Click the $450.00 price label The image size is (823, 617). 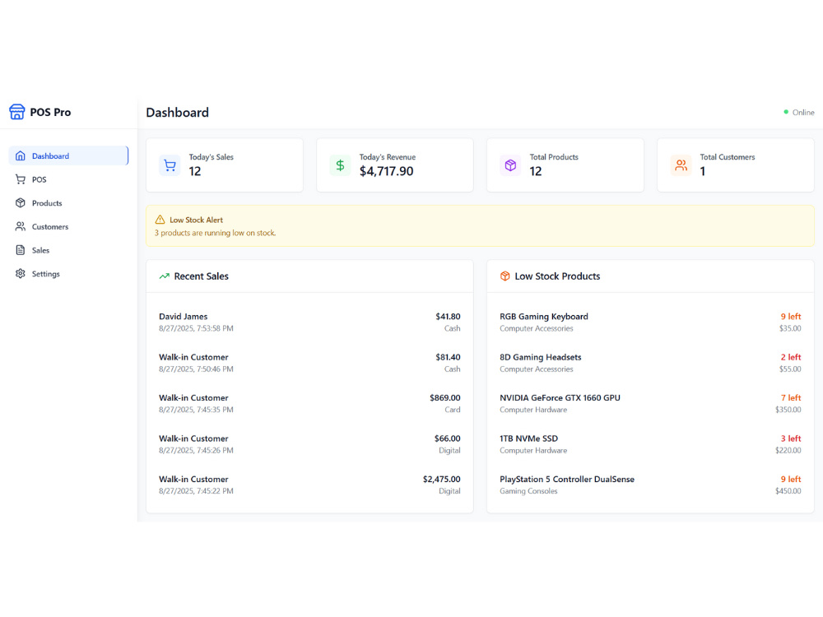pos(788,491)
